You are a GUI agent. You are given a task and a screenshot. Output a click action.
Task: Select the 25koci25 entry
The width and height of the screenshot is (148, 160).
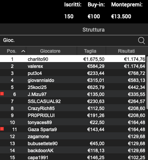coord(73,87)
